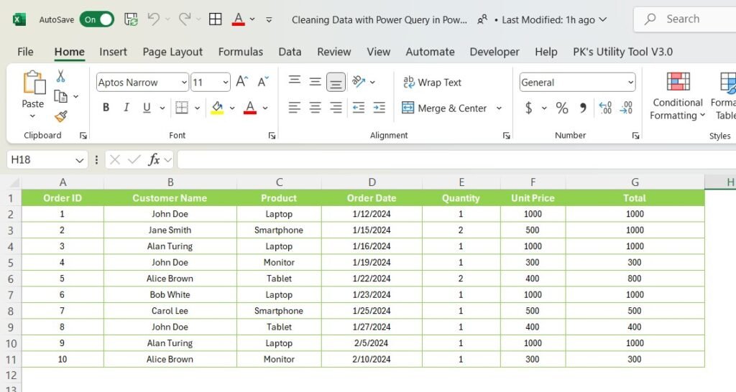Click Center horizontal alignment icon
This screenshot has height=392, width=736.
click(315, 108)
